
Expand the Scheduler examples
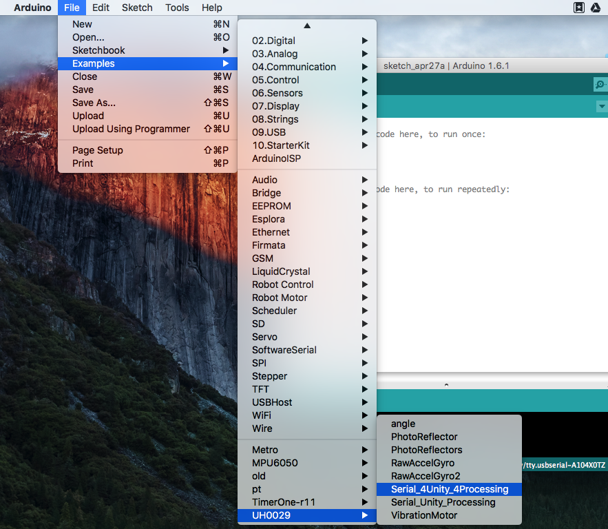tap(307, 311)
